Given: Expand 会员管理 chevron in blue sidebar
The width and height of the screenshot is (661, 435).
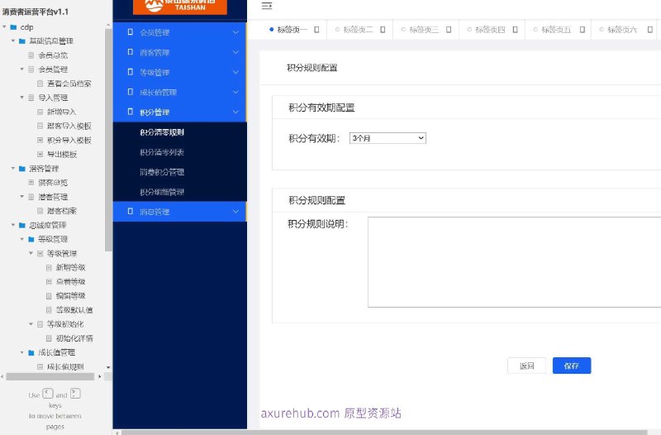Looking at the screenshot, I should point(235,32).
